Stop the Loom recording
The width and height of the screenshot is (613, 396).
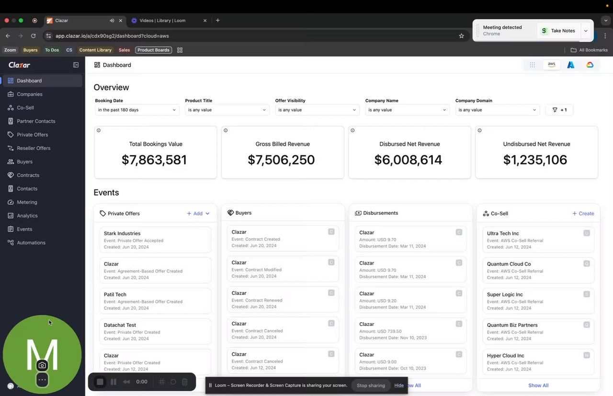tap(100, 382)
